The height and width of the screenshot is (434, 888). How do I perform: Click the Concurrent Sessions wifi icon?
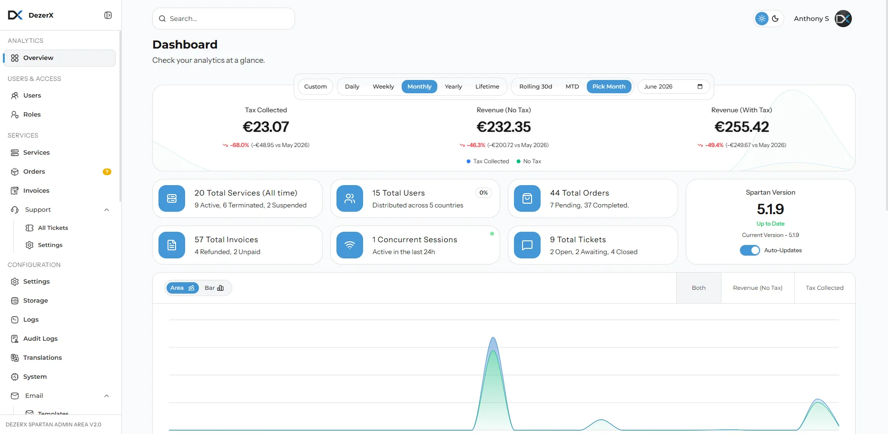tap(350, 245)
